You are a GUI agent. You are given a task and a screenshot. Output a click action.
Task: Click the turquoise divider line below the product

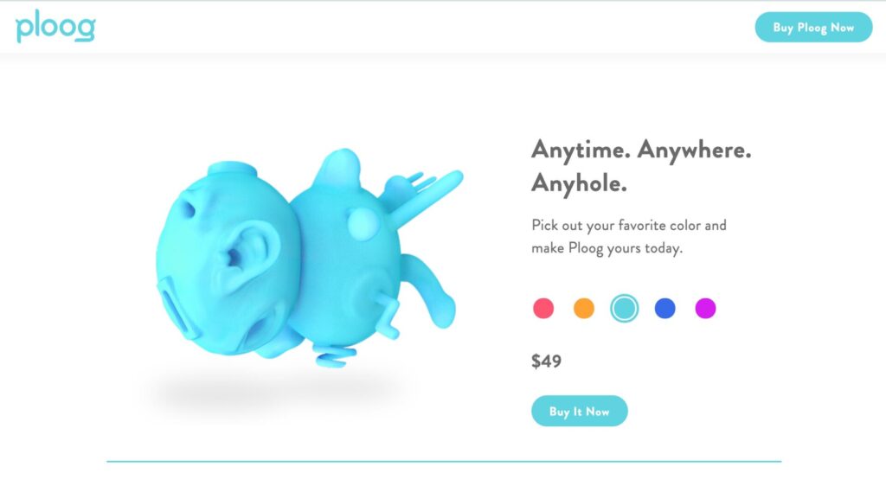[444, 461]
